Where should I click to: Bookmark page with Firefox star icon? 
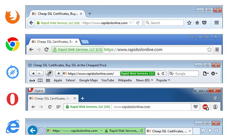(x=189, y=23)
